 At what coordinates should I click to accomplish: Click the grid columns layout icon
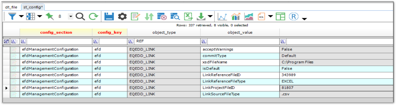point(30,17)
